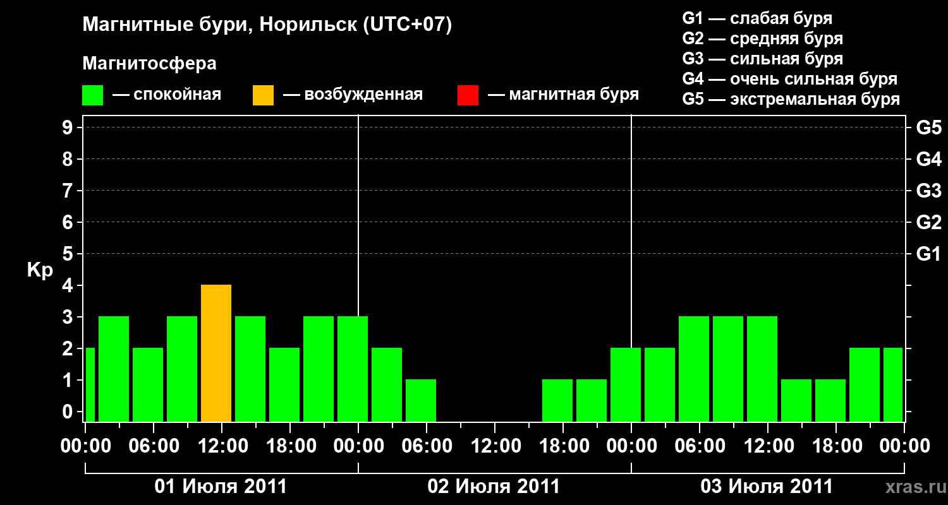The image size is (948, 505).
Task: Click the G2 label on right axis
Action: coord(929,222)
